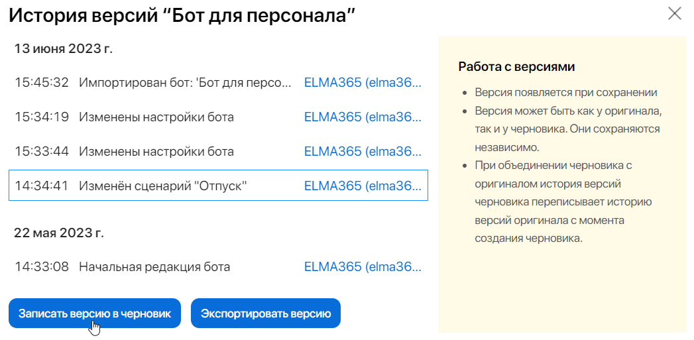Click the "22 мая 2023 г." date heading
Screen dimensions: 694x340
click(x=59, y=233)
